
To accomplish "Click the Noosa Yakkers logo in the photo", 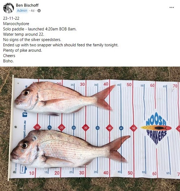I will pos(156,128).
